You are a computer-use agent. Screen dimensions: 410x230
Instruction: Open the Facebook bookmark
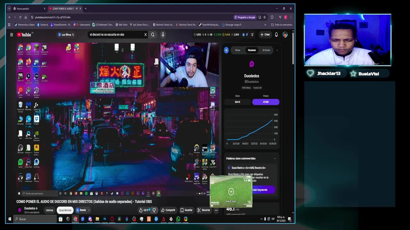(43, 25)
